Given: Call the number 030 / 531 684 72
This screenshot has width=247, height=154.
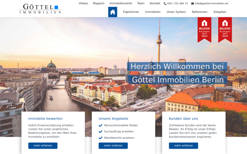Looking at the screenshot, I should coord(177,3).
